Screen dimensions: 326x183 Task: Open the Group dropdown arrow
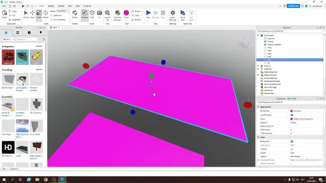coord(142,11)
